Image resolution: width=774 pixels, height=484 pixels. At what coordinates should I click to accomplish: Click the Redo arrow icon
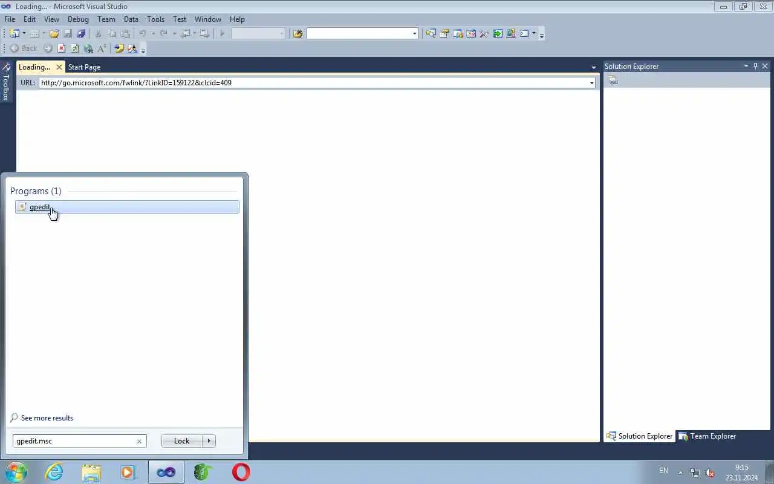(x=163, y=34)
